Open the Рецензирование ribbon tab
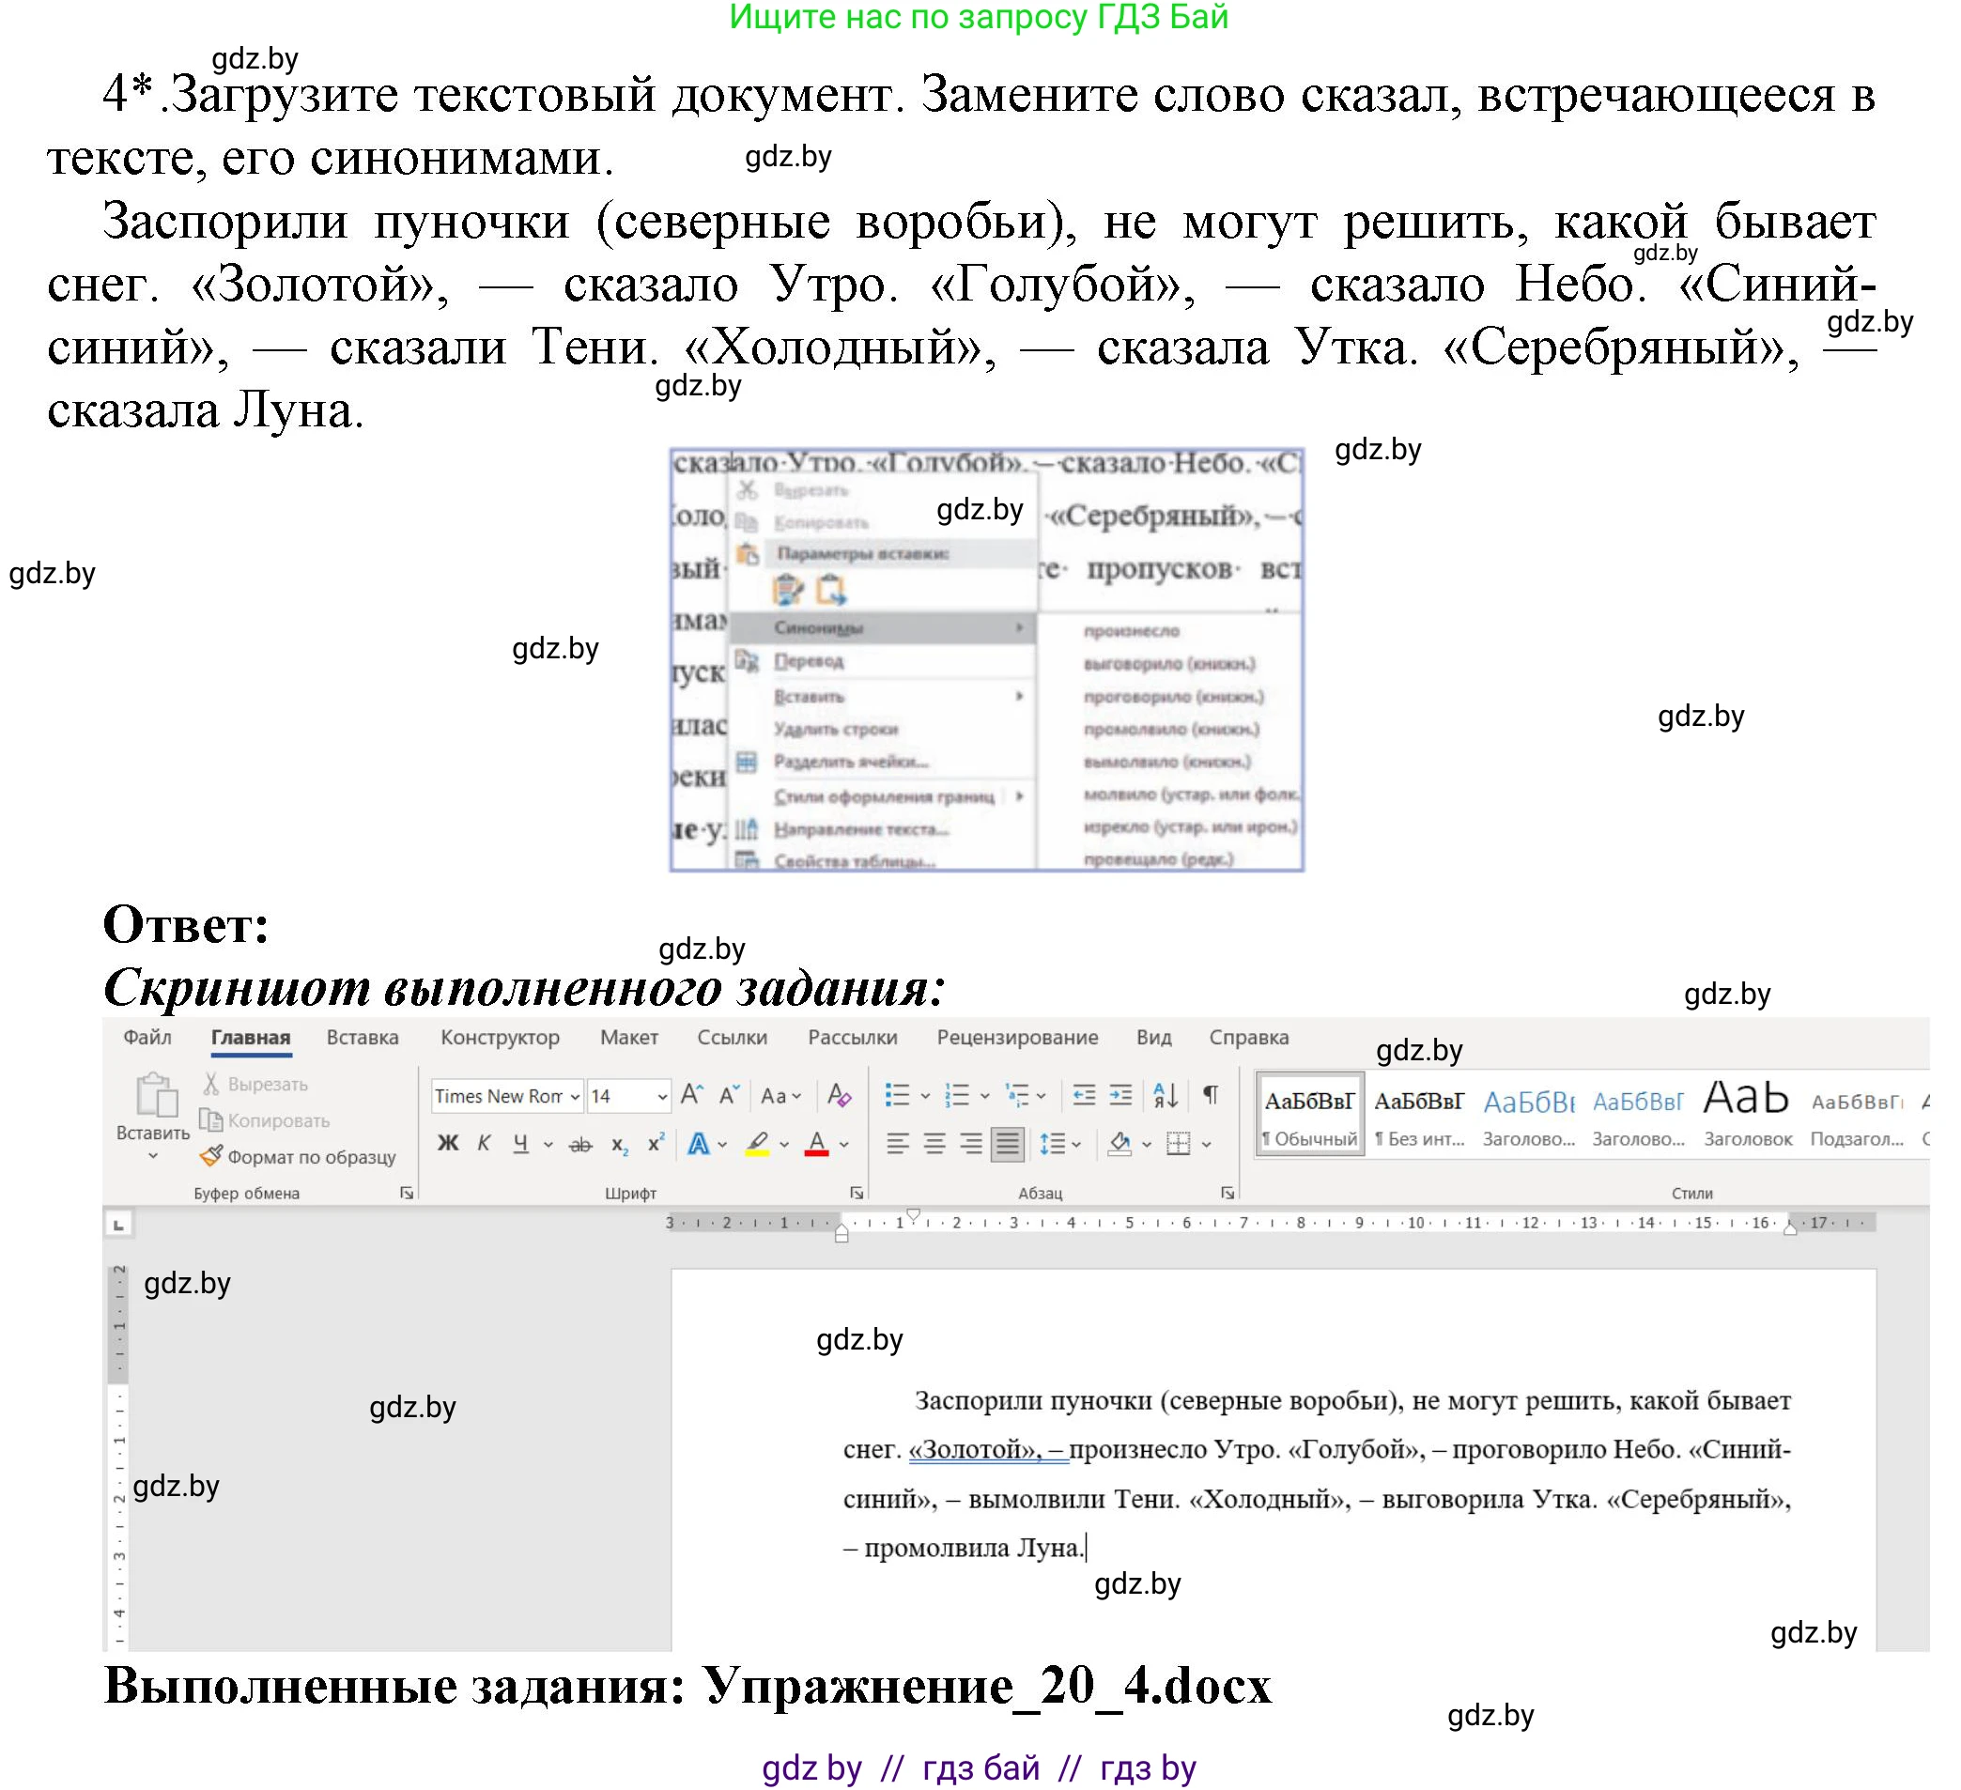The image size is (1961, 1790). pyautogui.click(x=1018, y=1037)
